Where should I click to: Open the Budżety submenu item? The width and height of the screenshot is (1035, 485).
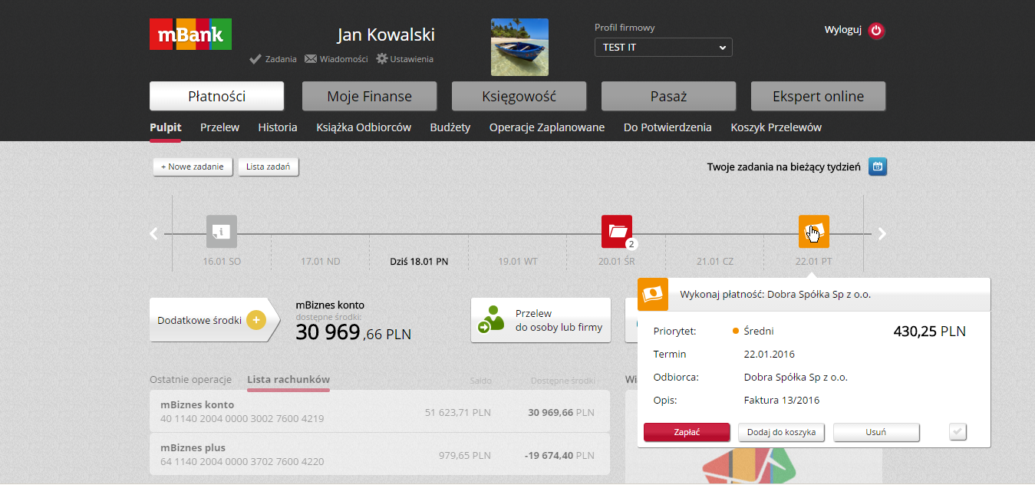pos(450,127)
